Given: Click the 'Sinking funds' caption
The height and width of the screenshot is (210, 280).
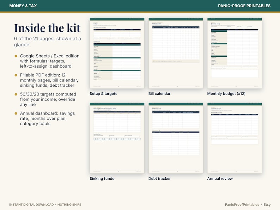Looking at the screenshot, I should pyautogui.click(x=102, y=179).
